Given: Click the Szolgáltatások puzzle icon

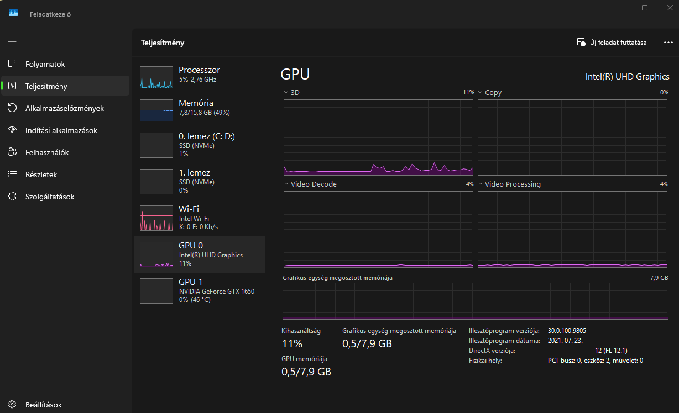Looking at the screenshot, I should click(x=12, y=197).
